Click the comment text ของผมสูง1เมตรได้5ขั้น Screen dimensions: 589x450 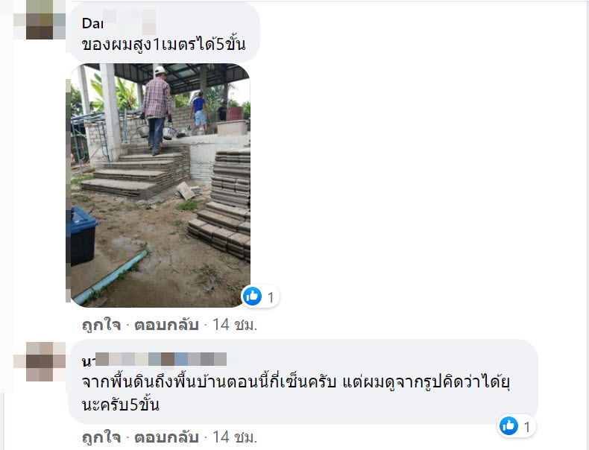point(164,45)
